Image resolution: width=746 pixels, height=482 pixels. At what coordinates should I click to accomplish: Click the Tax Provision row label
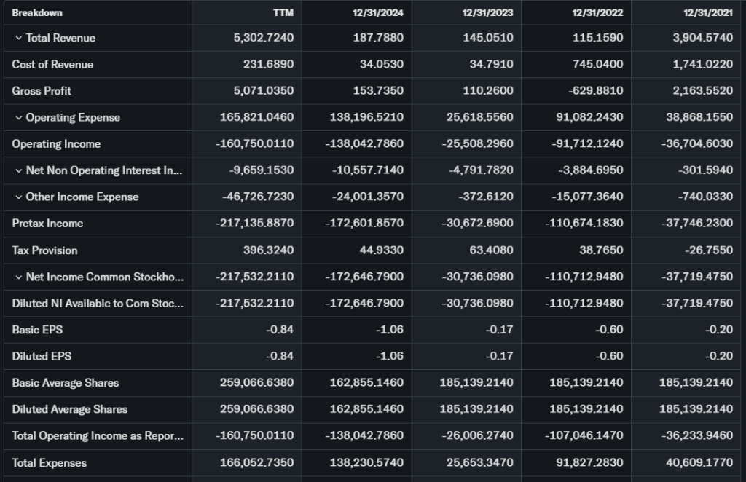coord(44,250)
